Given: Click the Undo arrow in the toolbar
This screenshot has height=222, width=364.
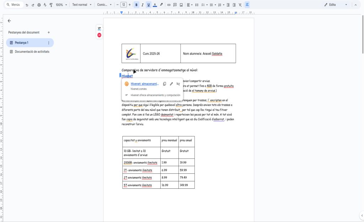Looking at the screenshot, I should coord(27,5).
